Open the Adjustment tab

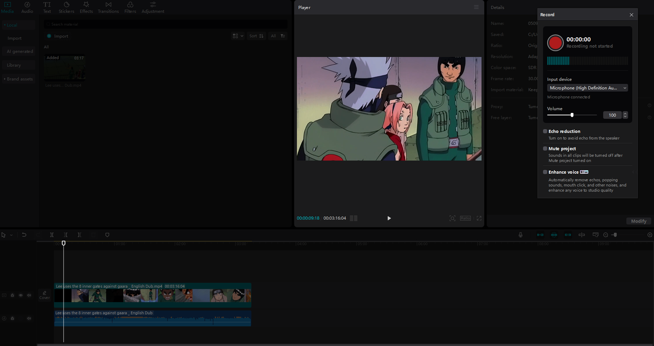[153, 7]
